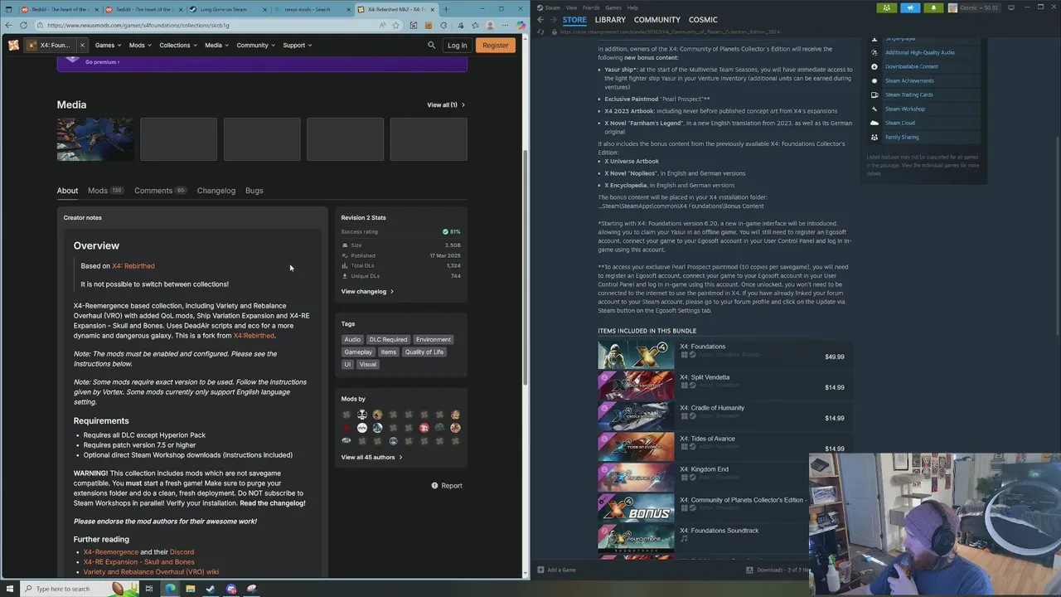Open a new browser tab with plus
Image resolution: width=1061 pixels, height=597 pixels.
tap(446, 9)
